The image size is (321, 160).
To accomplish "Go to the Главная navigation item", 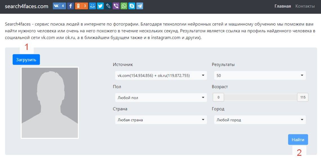I will [283, 6].
